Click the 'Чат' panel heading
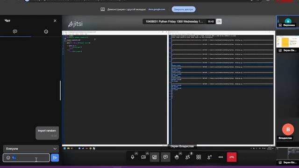The height and width of the screenshot is (168, 299). (7, 21)
